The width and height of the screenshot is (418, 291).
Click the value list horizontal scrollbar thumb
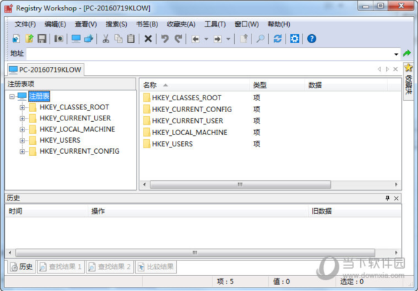coord(240,184)
